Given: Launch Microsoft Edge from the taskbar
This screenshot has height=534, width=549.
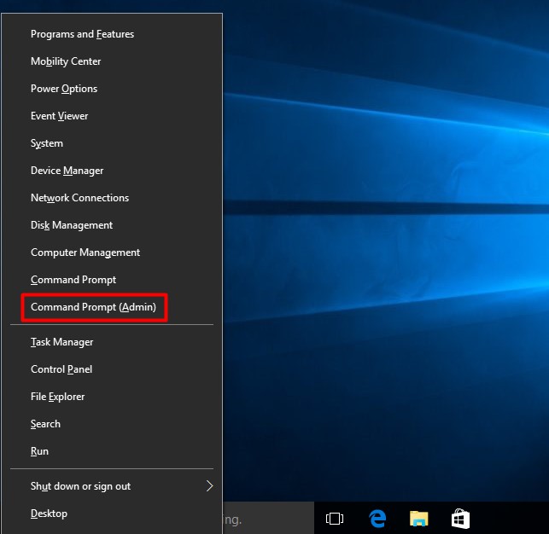Looking at the screenshot, I should (x=377, y=518).
